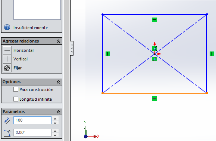The height and width of the screenshot is (141, 216).
Task: Select the midpoint relation marker below origin
Action: click(x=154, y=59)
